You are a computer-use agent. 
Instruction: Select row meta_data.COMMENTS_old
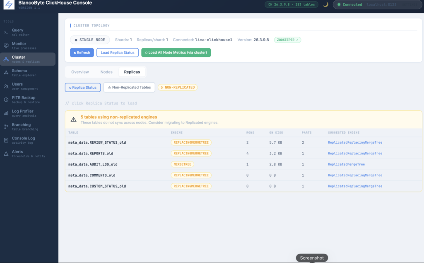coord(243,175)
